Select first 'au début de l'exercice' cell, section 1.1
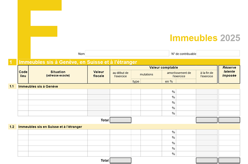 (120, 92)
